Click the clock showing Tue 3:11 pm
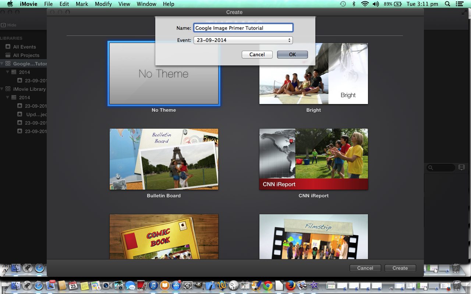This screenshot has width=471, height=294. [x=422, y=4]
